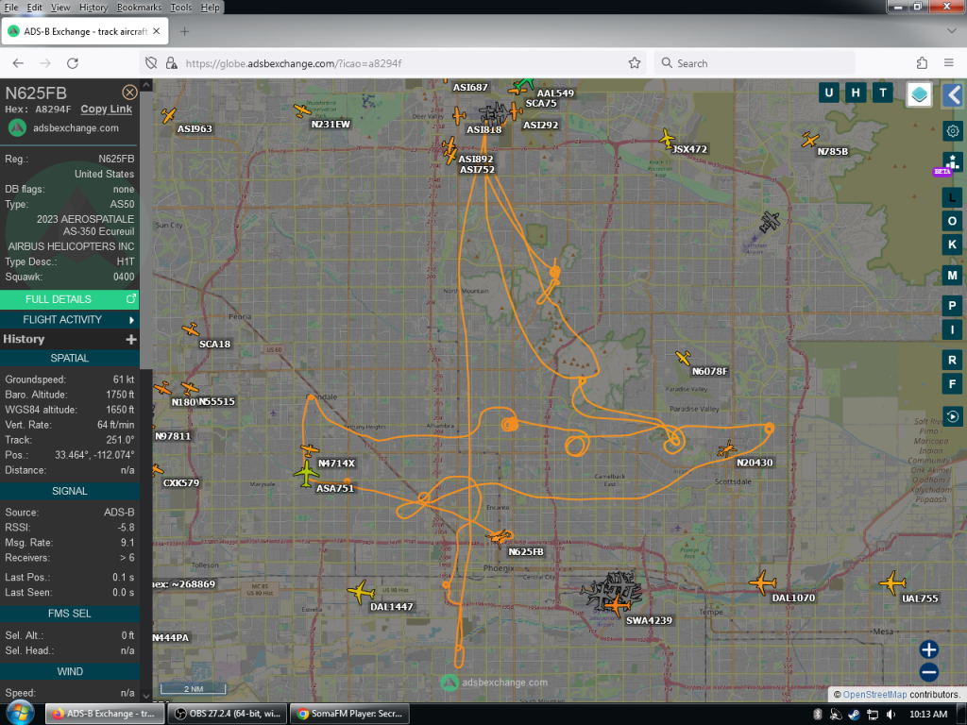Click the URL address bar

click(x=395, y=63)
